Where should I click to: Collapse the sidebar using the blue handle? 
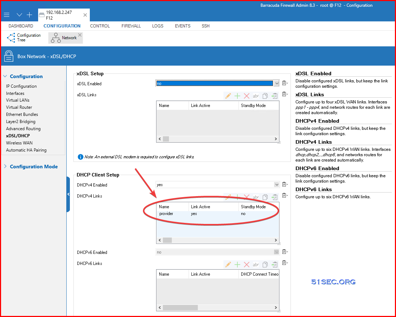pyautogui.click(x=68, y=194)
